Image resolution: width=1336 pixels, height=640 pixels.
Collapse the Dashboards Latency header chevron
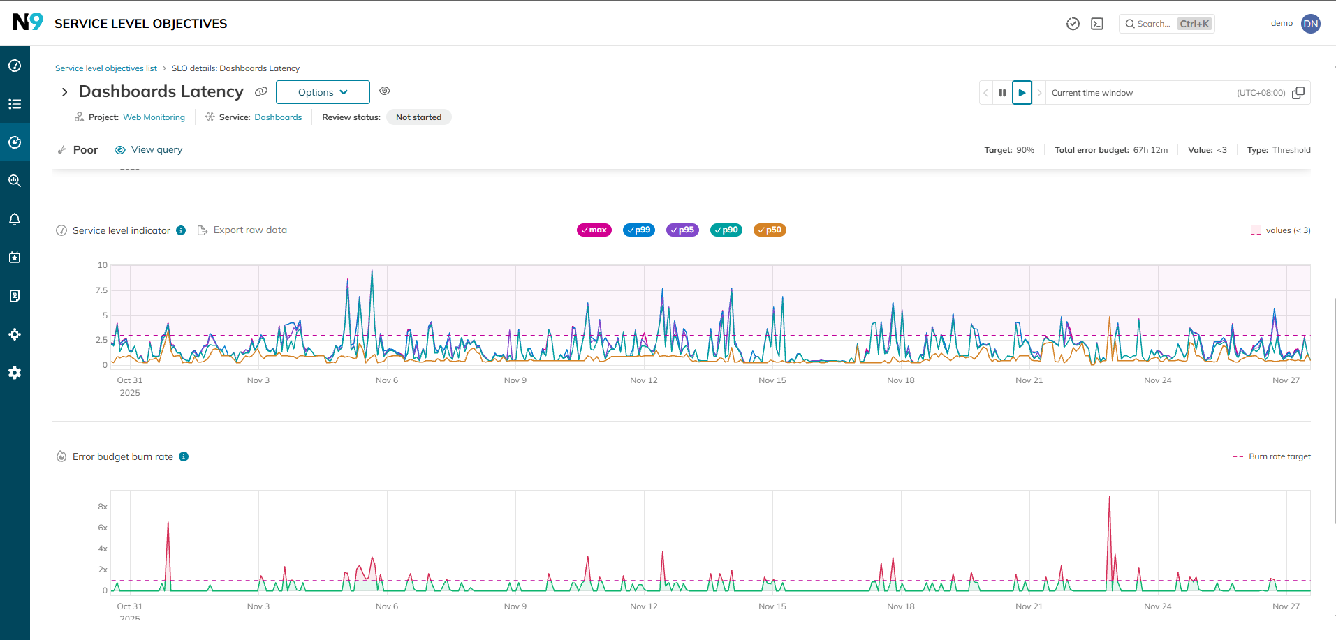click(64, 91)
